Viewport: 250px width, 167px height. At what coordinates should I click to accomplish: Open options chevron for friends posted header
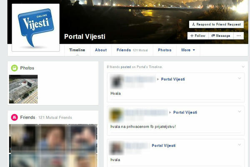243,67
